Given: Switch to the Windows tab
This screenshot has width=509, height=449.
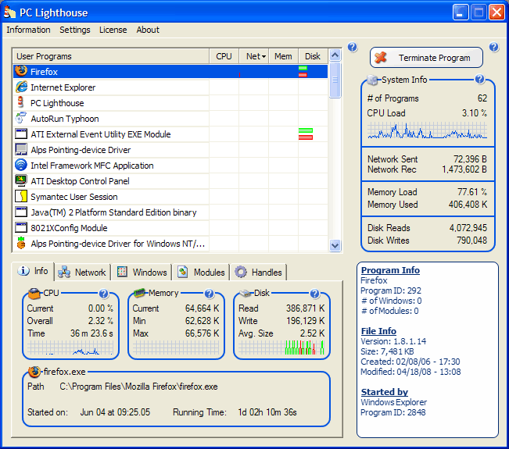Looking at the screenshot, I should [142, 273].
